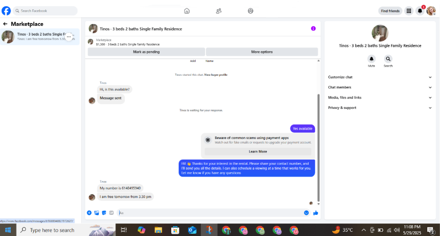
Task: Open the taskbar clock showing 11:08 PM
Action: tap(412, 230)
